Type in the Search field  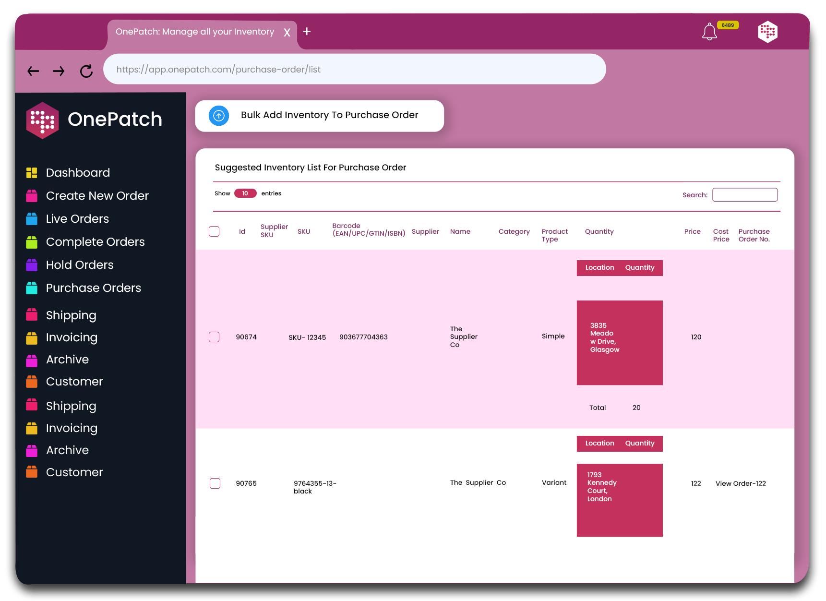pyautogui.click(x=744, y=194)
